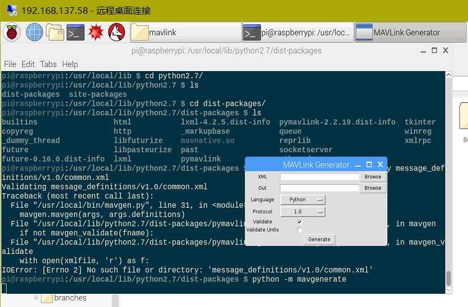Viewport: 468px width, 307px height.
Task: Browse for the Out directory
Action: pyautogui.click(x=373, y=188)
